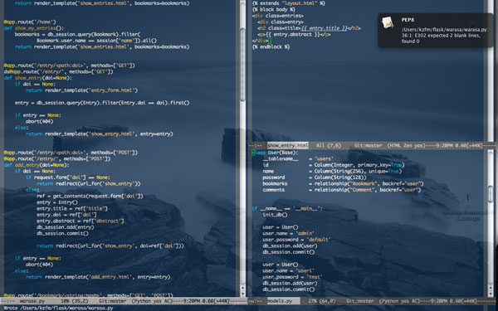Click the "if request.form['doi'] == None:" line
The height and width of the screenshot is (311, 498).
(x=68, y=177)
